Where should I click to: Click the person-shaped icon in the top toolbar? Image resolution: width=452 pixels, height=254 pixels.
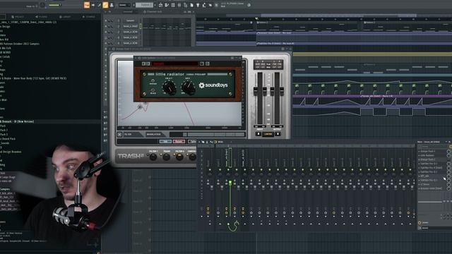coord(112,5)
